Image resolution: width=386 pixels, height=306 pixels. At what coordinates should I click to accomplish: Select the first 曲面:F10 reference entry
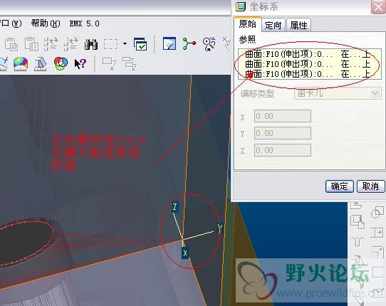(310, 54)
